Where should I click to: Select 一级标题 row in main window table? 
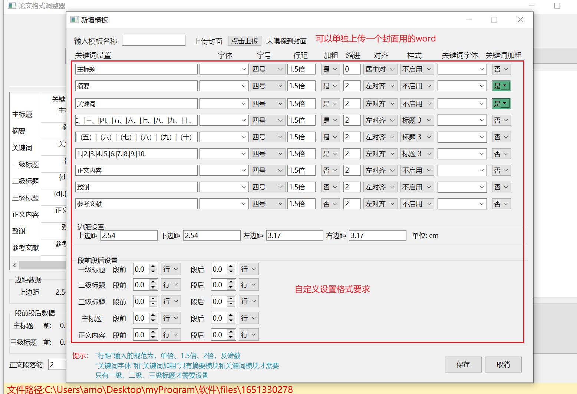(x=25, y=164)
